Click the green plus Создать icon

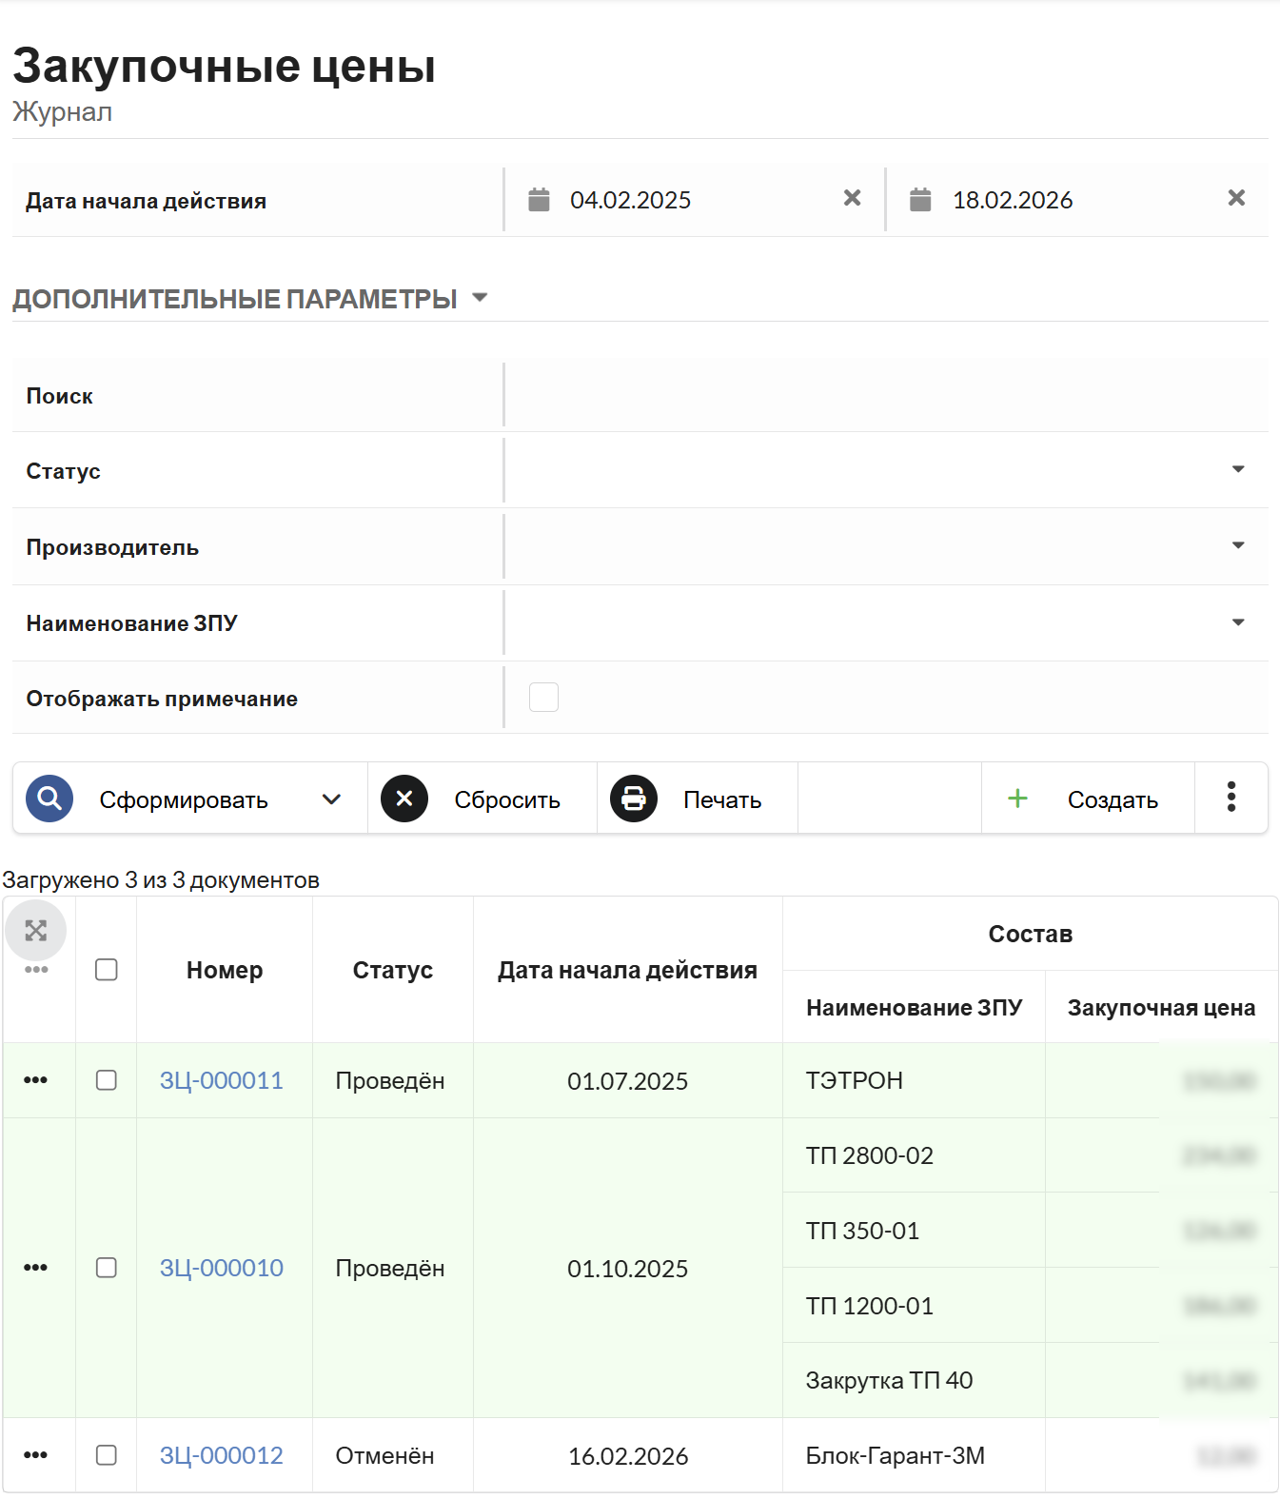click(x=1017, y=799)
